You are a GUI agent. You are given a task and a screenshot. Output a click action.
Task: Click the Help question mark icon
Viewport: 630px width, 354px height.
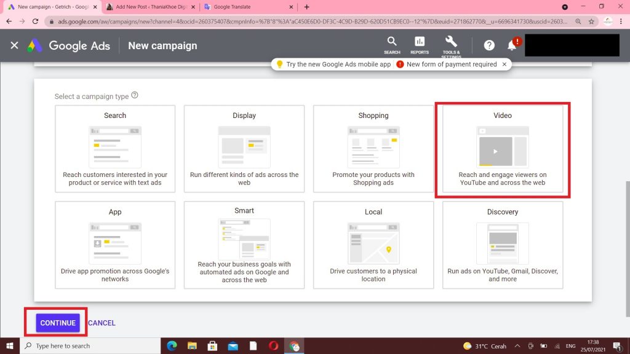pos(489,45)
